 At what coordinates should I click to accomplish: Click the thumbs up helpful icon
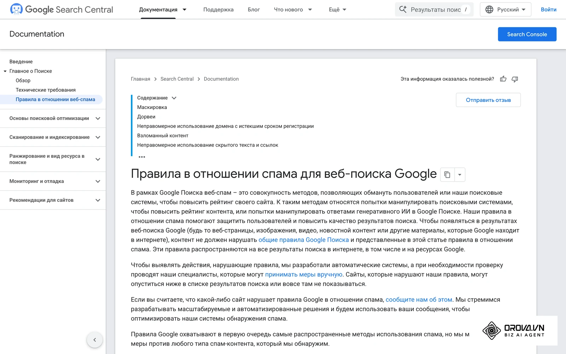pos(503,79)
